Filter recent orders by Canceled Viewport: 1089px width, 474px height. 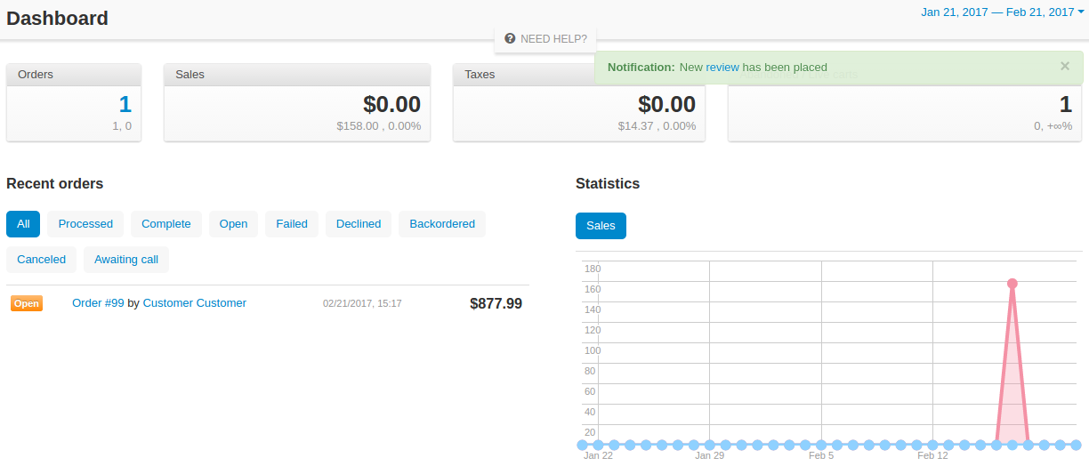42,260
